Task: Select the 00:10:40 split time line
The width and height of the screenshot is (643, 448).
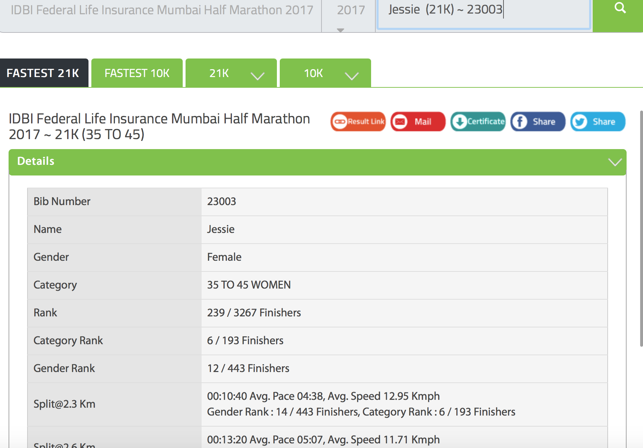Action: coord(323,396)
